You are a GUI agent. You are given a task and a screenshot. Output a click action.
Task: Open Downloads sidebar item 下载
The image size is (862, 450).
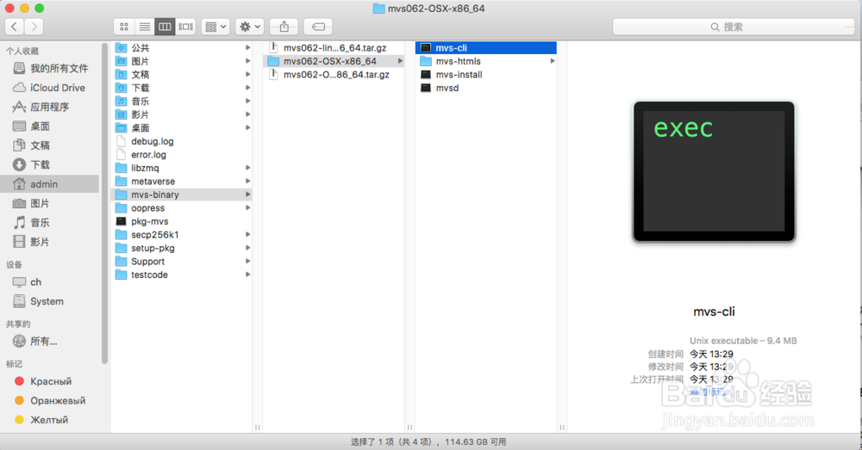[x=50, y=164]
